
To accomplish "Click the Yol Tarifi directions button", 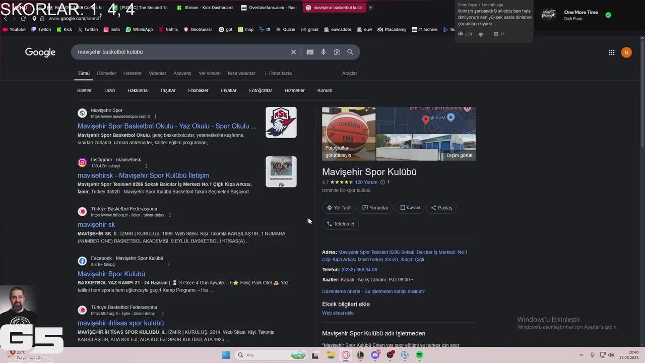I will [339, 208].
